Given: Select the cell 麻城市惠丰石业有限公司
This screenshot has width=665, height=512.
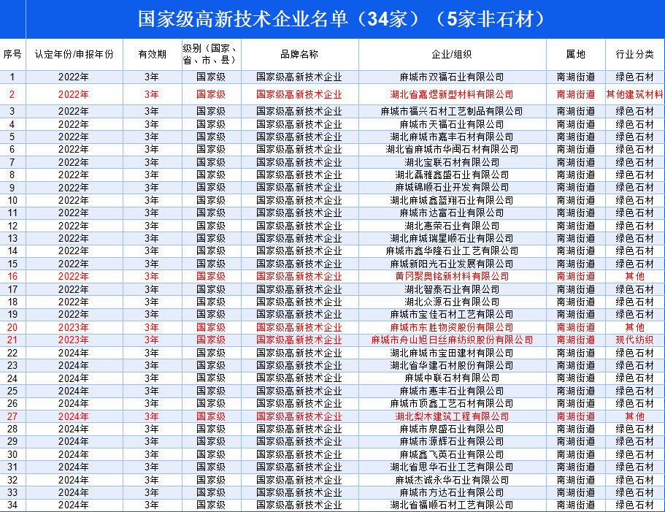Looking at the screenshot, I should (452, 391).
